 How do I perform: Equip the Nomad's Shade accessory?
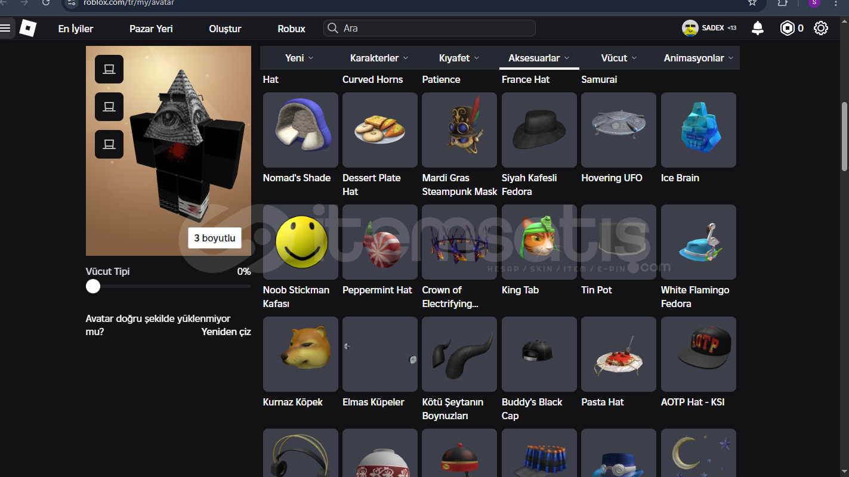tap(301, 130)
